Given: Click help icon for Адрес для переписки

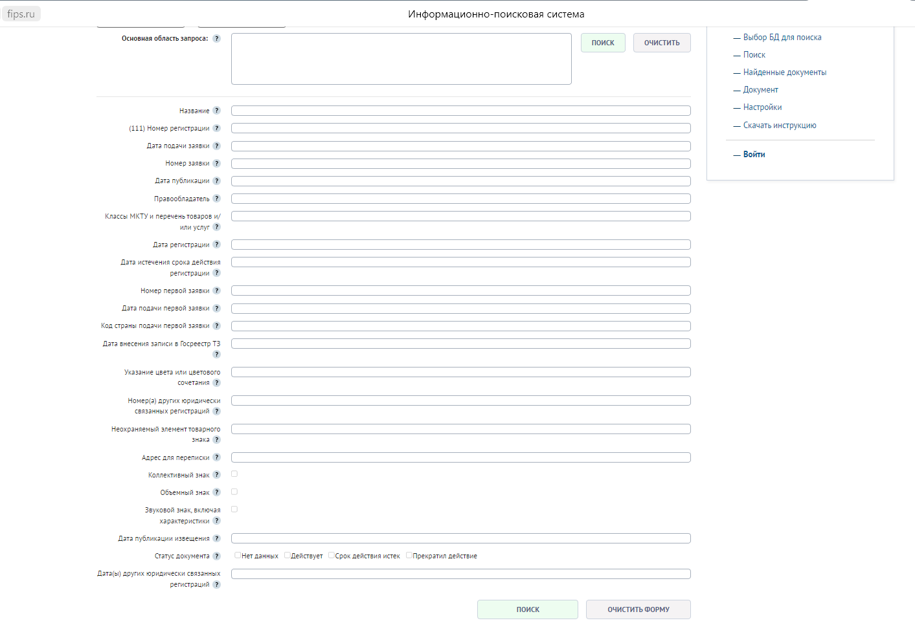Looking at the screenshot, I should [x=216, y=457].
